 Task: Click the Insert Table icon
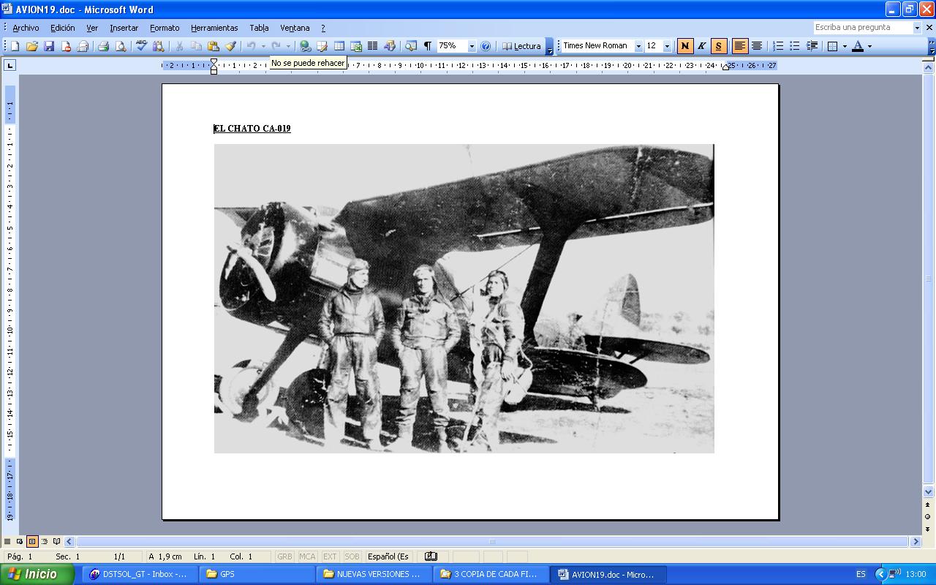(339, 46)
